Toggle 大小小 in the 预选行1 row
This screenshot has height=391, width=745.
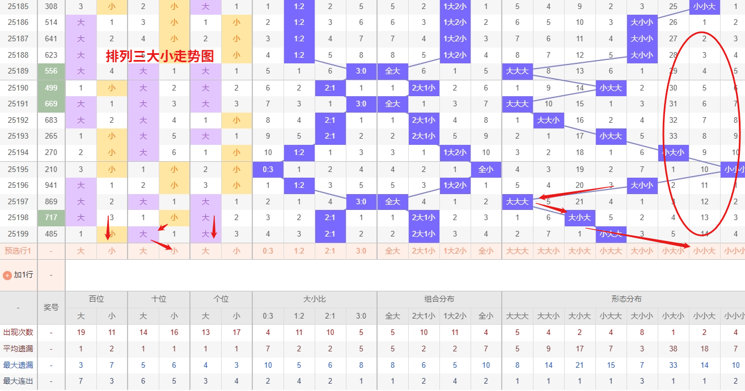click(642, 251)
